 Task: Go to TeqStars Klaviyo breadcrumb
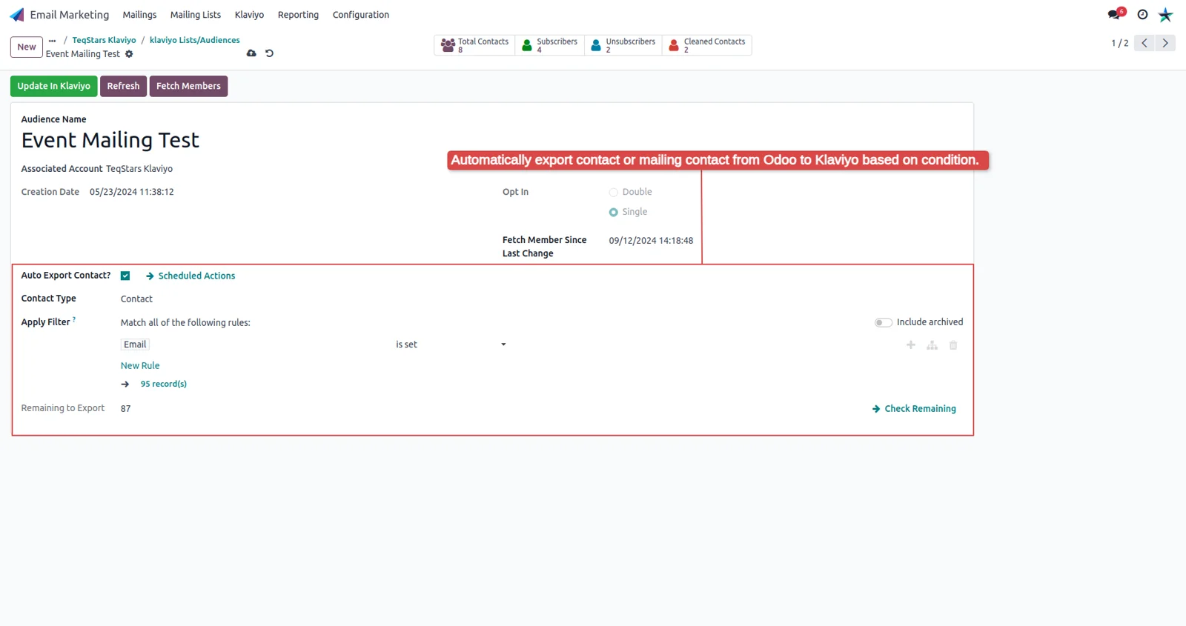coord(104,41)
